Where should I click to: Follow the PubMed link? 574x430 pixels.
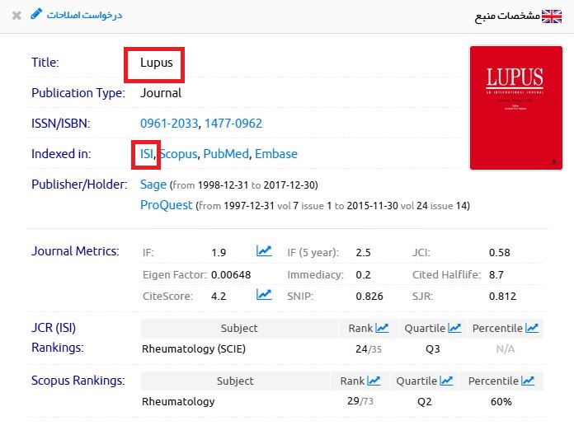[x=226, y=154]
